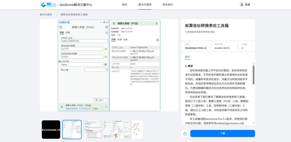291x142 pixels.
Task: Click the user avatar icon beside 登录
Action: (x=242, y=5)
